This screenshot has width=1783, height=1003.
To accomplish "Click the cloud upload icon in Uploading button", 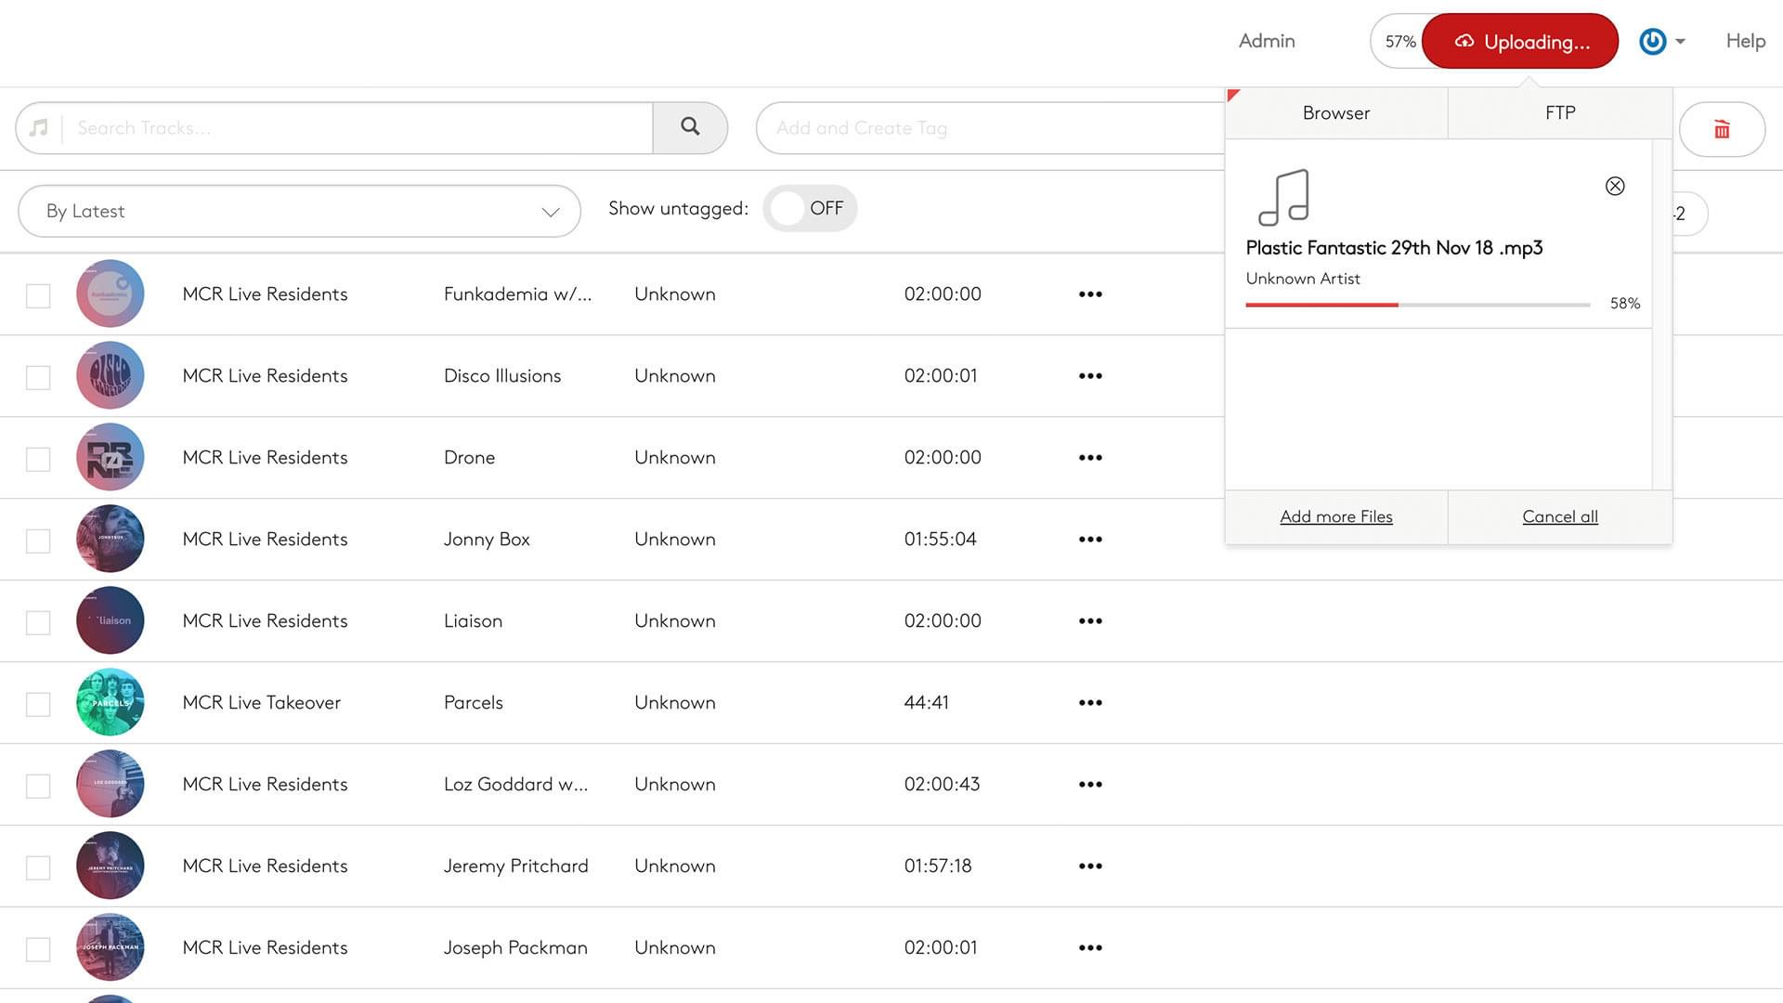I will pos(1464,42).
